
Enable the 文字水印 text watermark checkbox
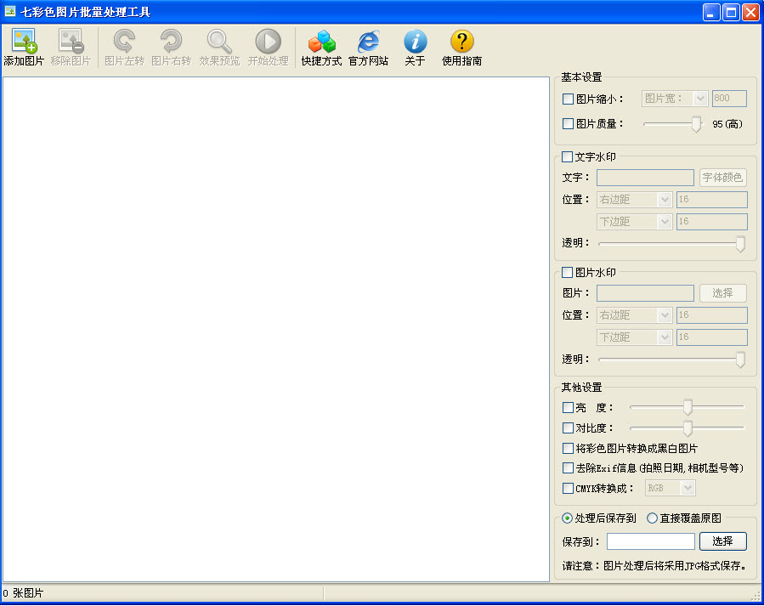566,156
